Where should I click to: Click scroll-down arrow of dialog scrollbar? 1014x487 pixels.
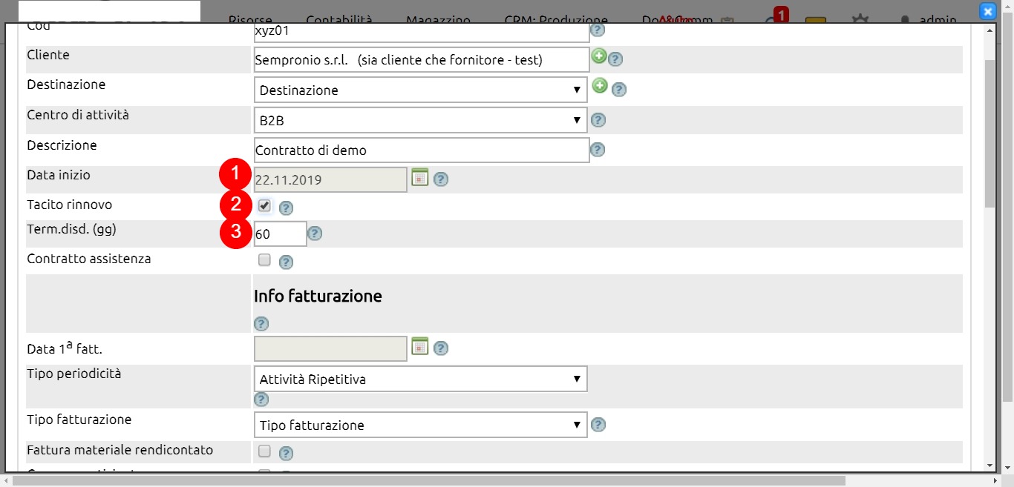(990, 465)
